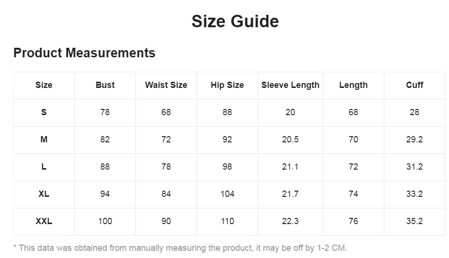Click the Product Measurements heading

pos(84,53)
